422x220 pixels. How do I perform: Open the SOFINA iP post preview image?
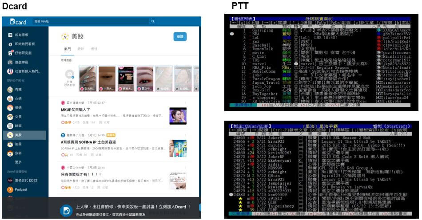[x=178, y=148]
